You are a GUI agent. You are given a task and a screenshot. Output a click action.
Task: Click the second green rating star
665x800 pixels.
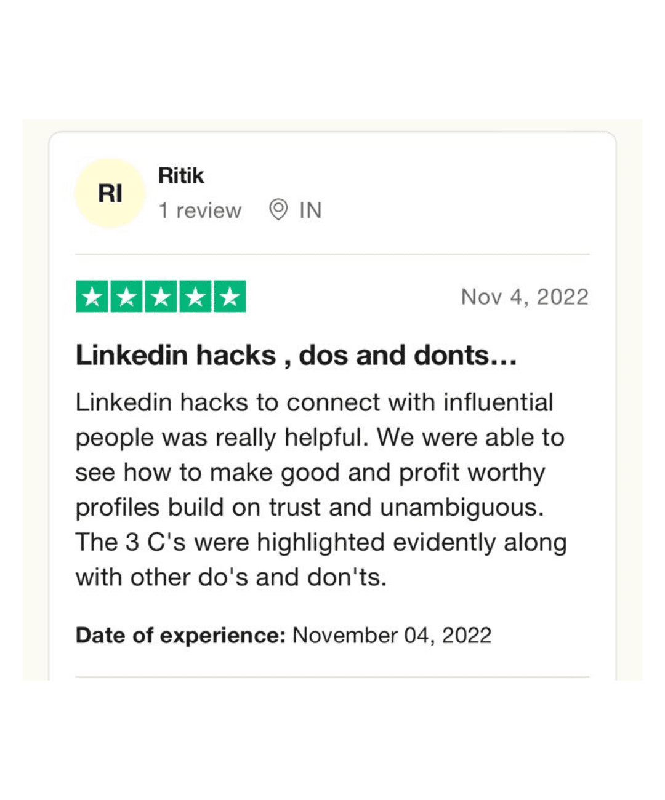click(127, 297)
